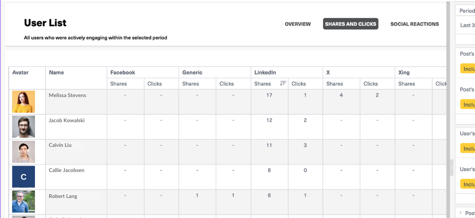The image size is (475, 218).
Task: Click Callie Jacobsen's LinkedIn shares value 8
Action: point(269,170)
